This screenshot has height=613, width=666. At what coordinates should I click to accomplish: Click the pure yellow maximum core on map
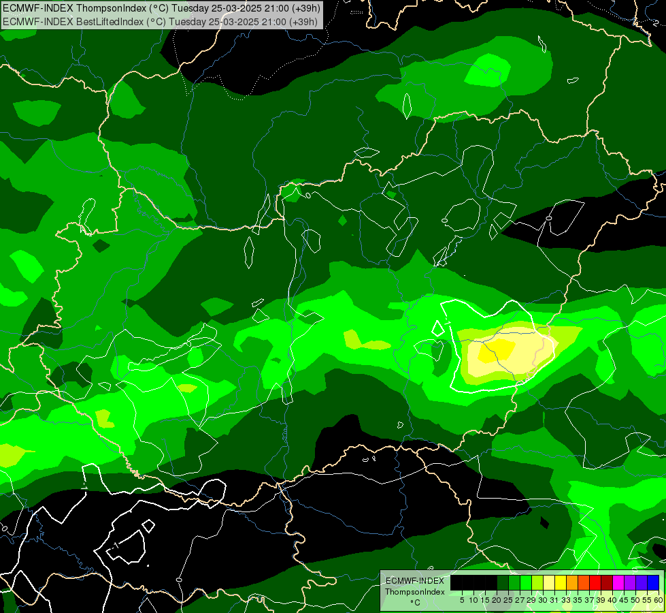click(497, 351)
